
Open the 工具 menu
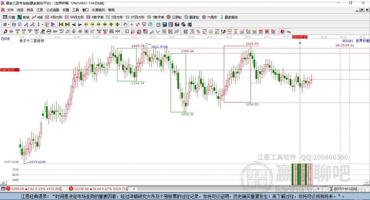[x=76, y=10]
